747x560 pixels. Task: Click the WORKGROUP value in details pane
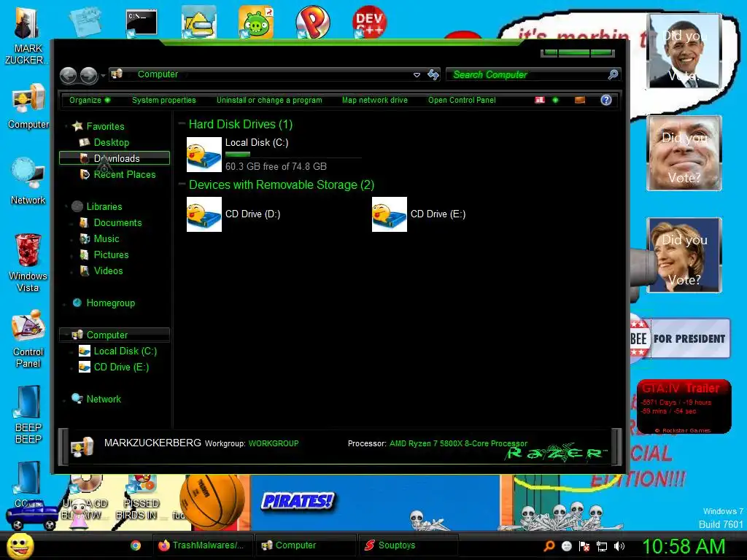[x=274, y=443]
